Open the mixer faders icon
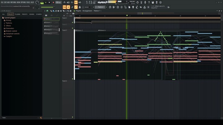The image size is (223, 125). 122,7
